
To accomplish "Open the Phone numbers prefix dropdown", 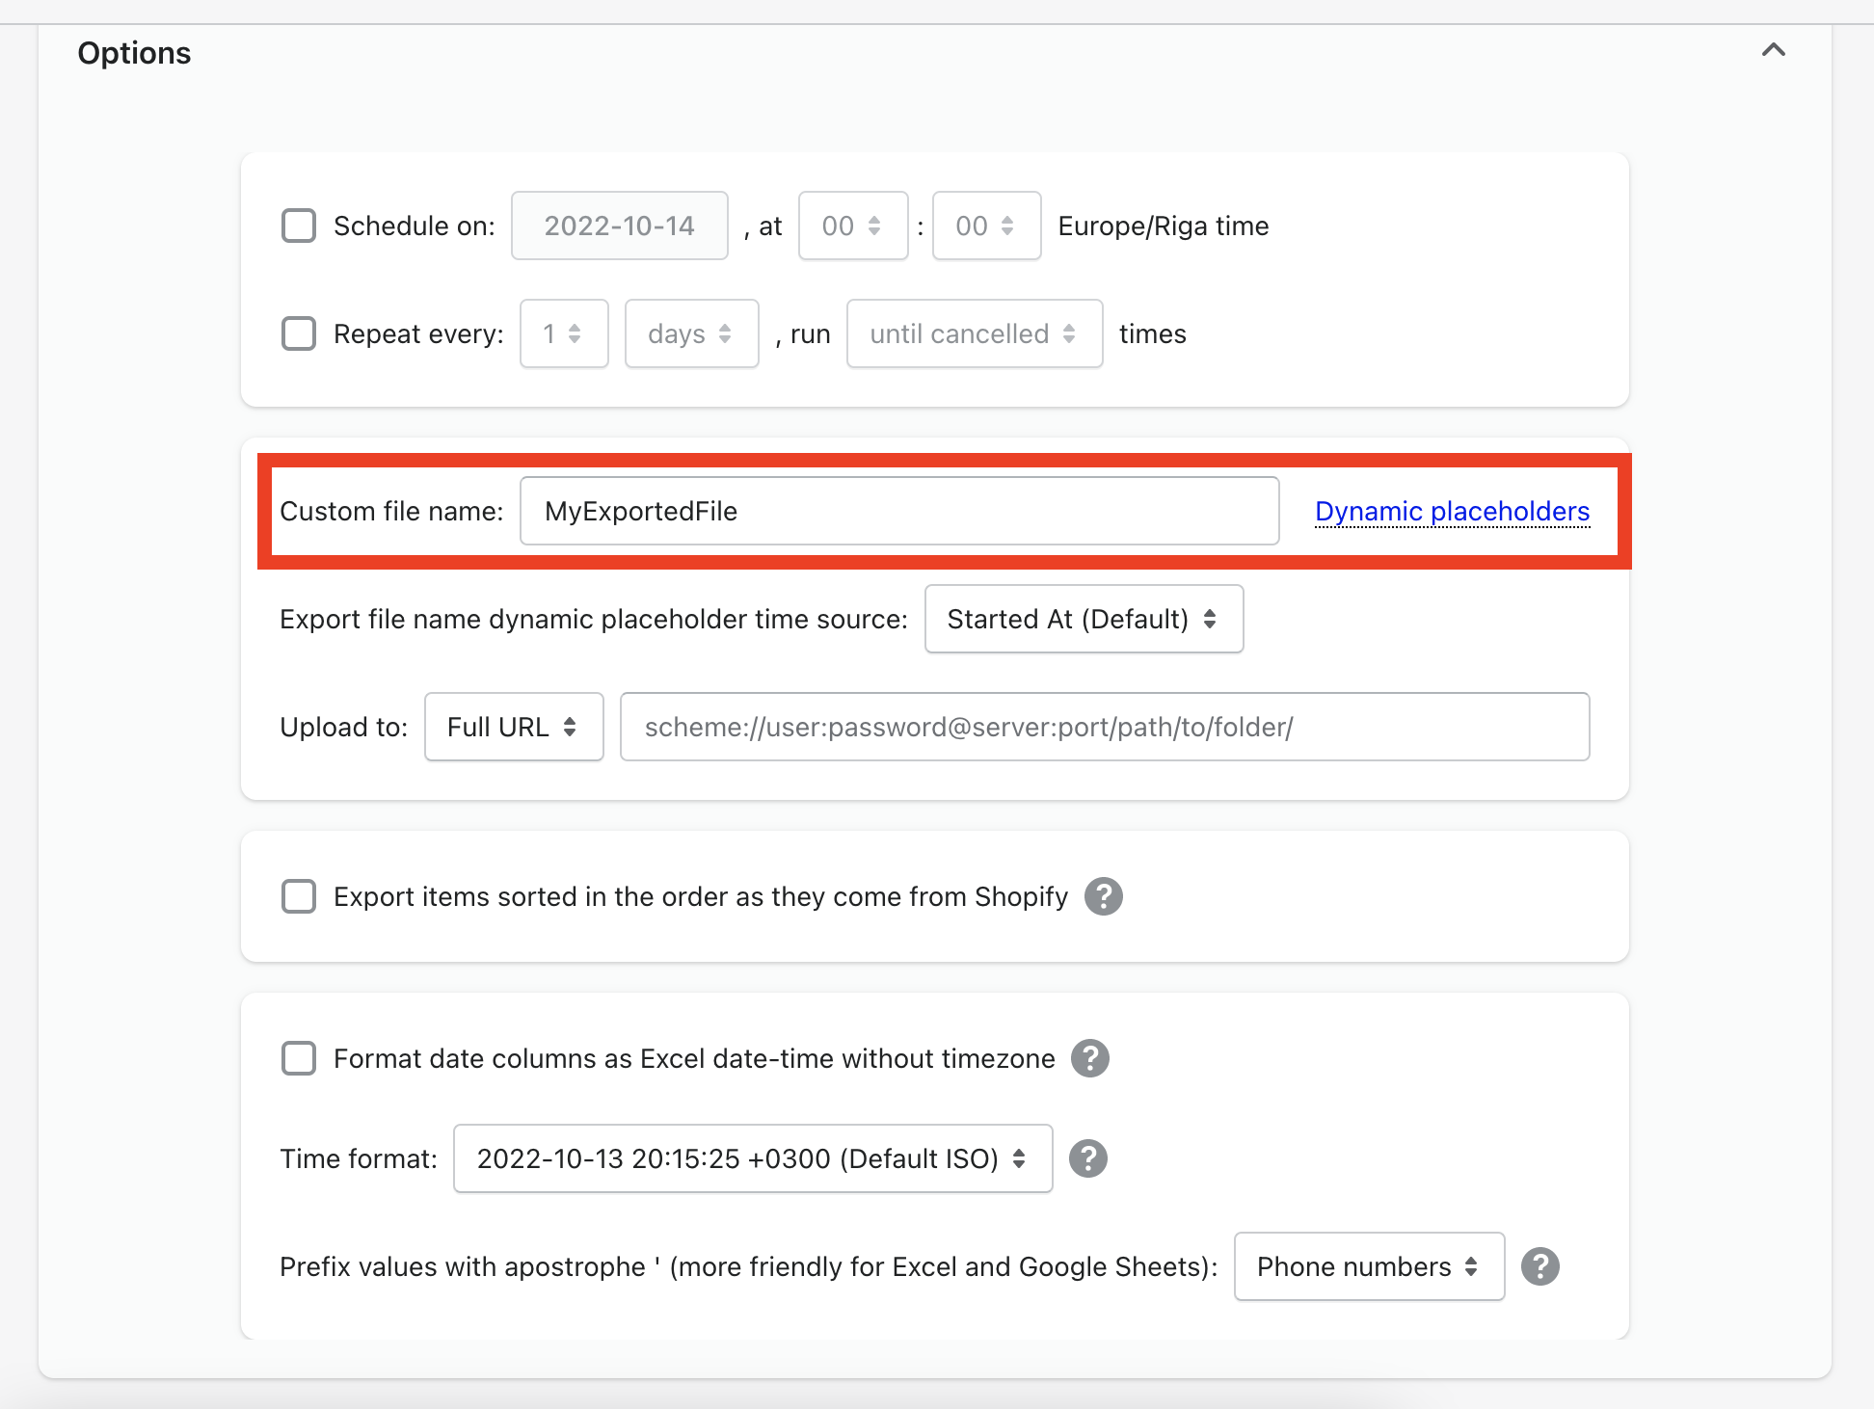I will click(1368, 1266).
